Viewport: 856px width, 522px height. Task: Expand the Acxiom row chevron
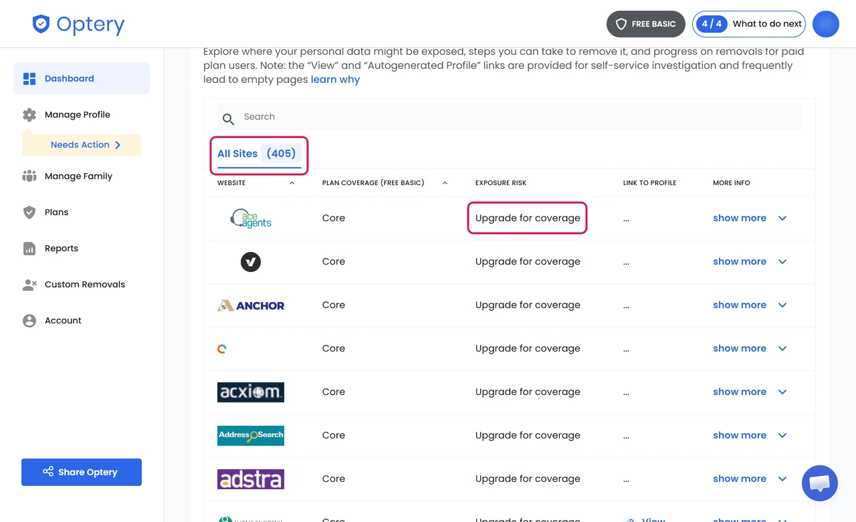click(x=782, y=392)
